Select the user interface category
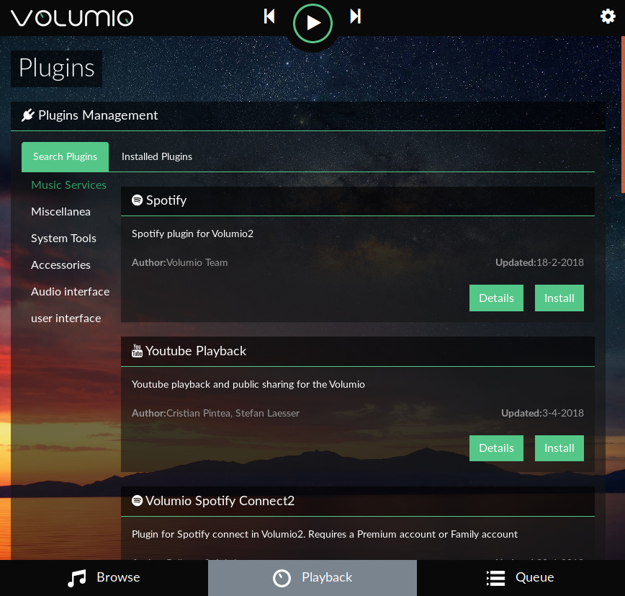The image size is (625, 596). 66,319
